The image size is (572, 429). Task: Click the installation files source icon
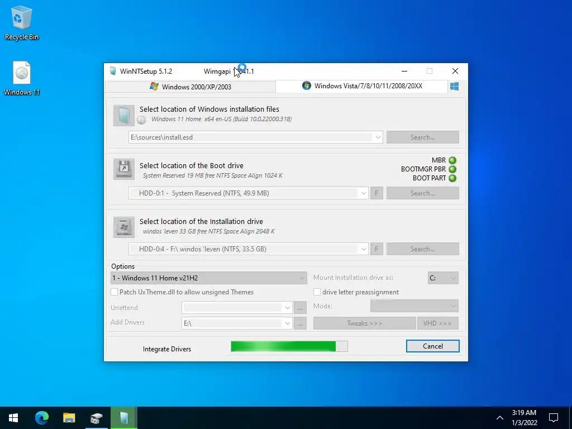pyautogui.click(x=123, y=115)
